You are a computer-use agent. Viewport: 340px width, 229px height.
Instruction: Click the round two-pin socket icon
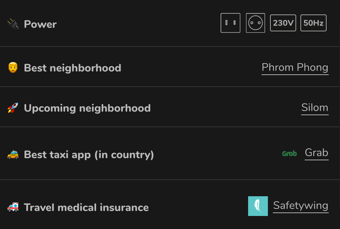[x=256, y=23]
